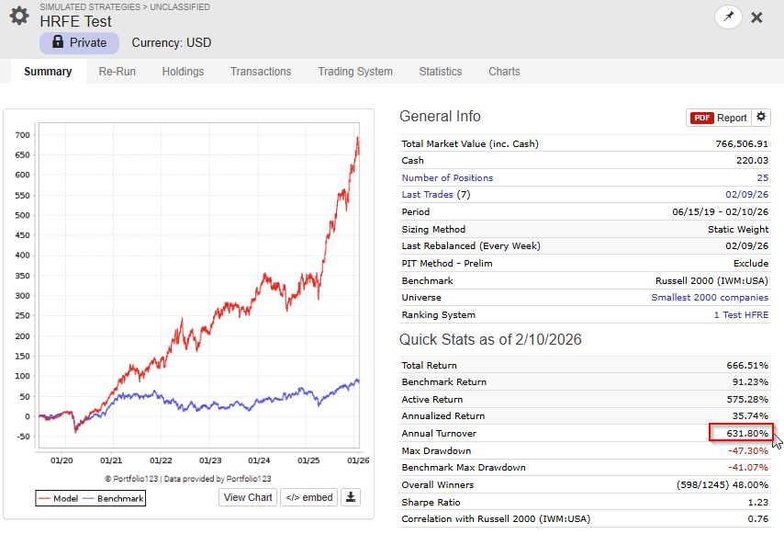Open the Number of Positions link
This screenshot has width=784, height=534.
pyautogui.click(x=447, y=177)
